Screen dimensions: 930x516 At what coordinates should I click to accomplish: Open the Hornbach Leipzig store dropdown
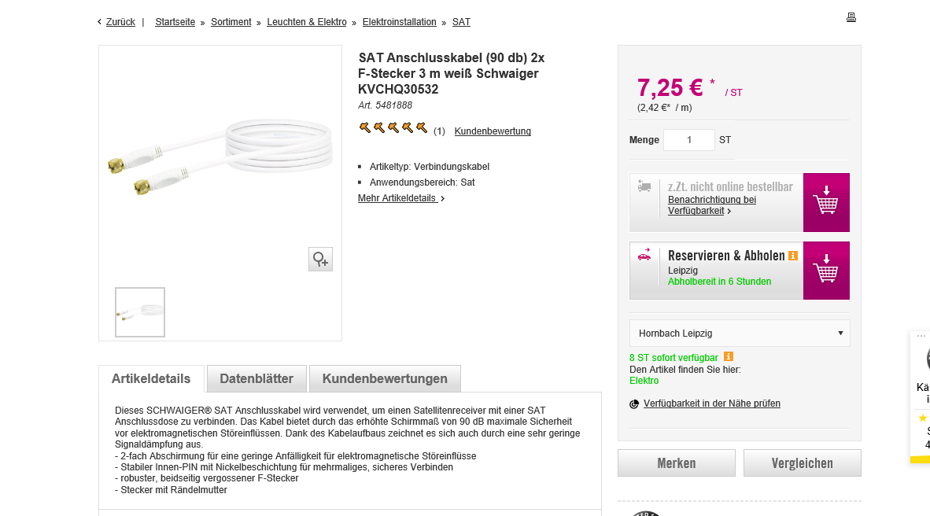point(740,333)
